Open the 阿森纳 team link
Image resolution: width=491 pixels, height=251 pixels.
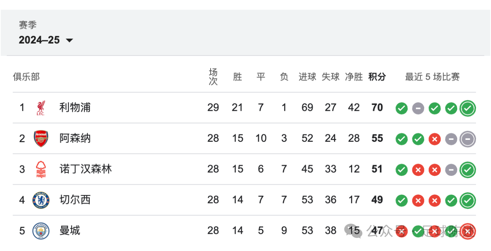(75, 138)
